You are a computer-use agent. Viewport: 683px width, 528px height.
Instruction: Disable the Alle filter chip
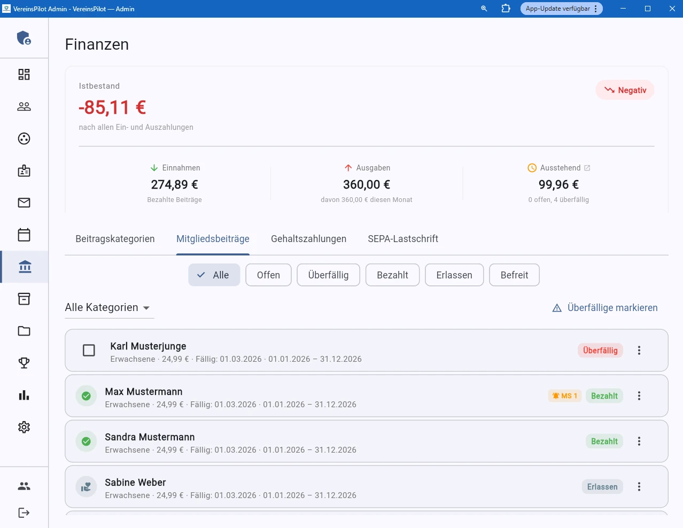pos(214,275)
